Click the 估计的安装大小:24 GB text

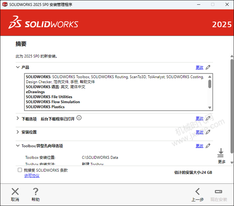click(193, 173)
